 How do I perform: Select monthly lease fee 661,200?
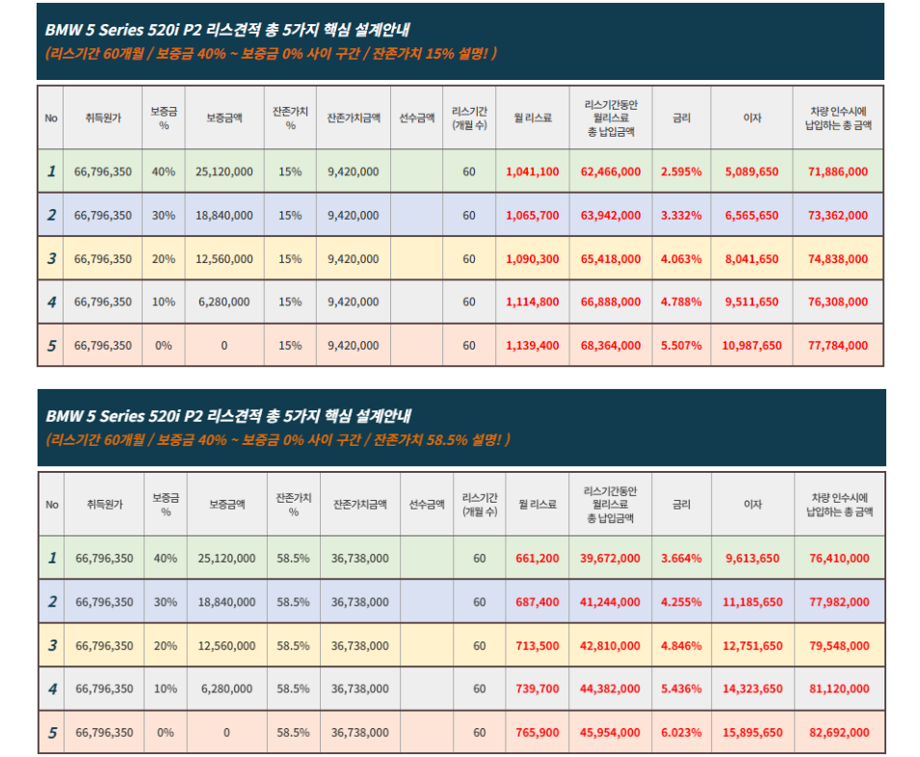click(x=537, y=559)
